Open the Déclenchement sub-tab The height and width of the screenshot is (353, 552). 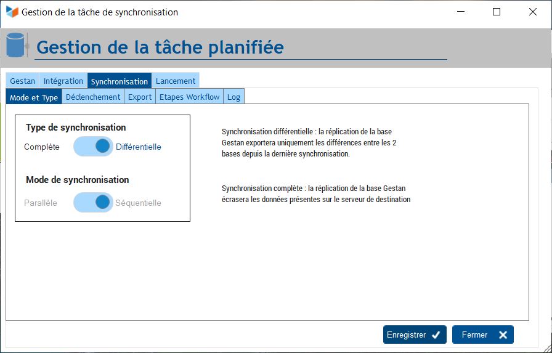93,97
